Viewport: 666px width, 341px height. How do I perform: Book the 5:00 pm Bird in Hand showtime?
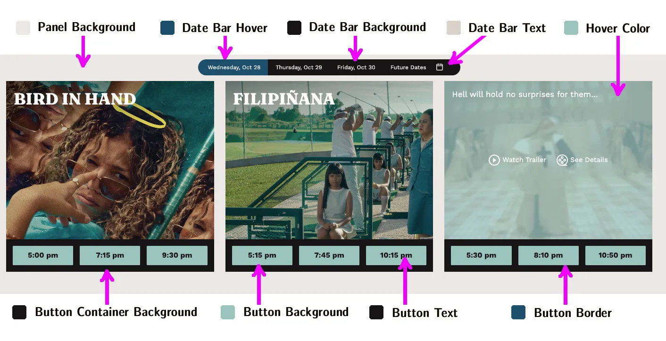(x=43, y=255)
